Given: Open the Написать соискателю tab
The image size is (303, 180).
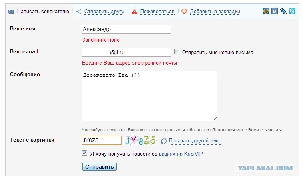Looking at the screenshot, I should [x=39, y=12].
